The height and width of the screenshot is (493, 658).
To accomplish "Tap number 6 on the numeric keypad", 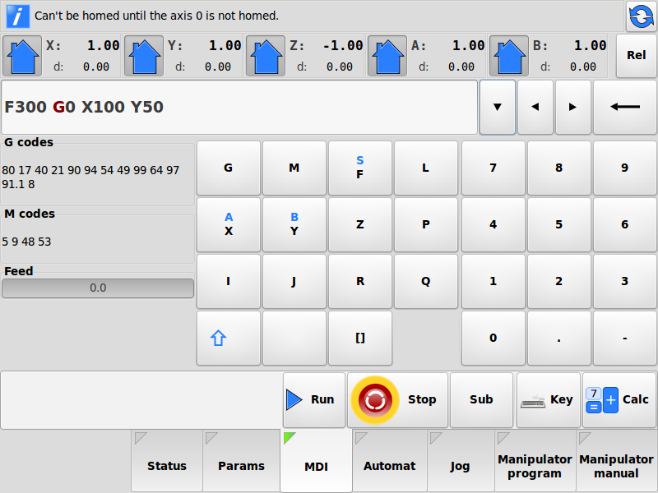I will pos(625,224).
